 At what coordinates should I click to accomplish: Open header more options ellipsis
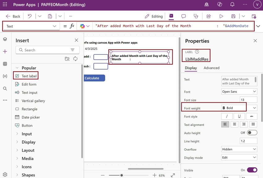(245, 5)
